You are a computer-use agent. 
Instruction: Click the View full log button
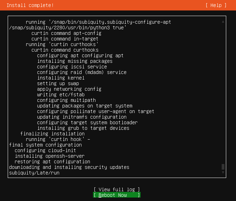click(x=117, y=189)
